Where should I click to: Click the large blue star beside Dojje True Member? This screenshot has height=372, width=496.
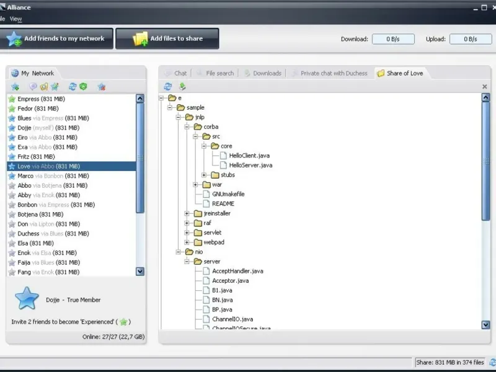(27, 298)
